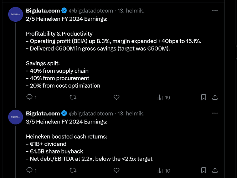Open the 3/5 post timestamp 13. helmik.
The width and height of the screenshot is (237, 178).
[x=131, y=114]
